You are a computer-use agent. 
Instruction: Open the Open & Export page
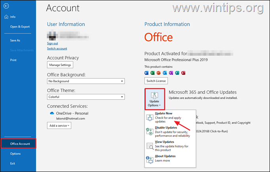[20, 26]
